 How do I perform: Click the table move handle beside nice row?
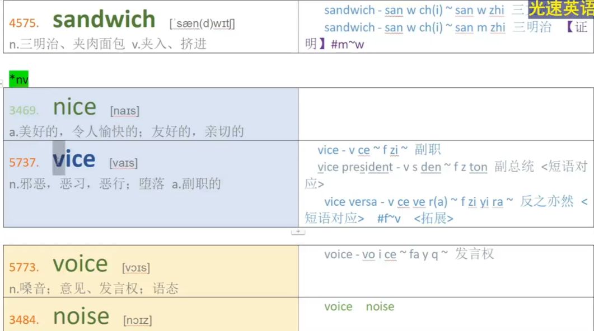(x=2, y=83)
